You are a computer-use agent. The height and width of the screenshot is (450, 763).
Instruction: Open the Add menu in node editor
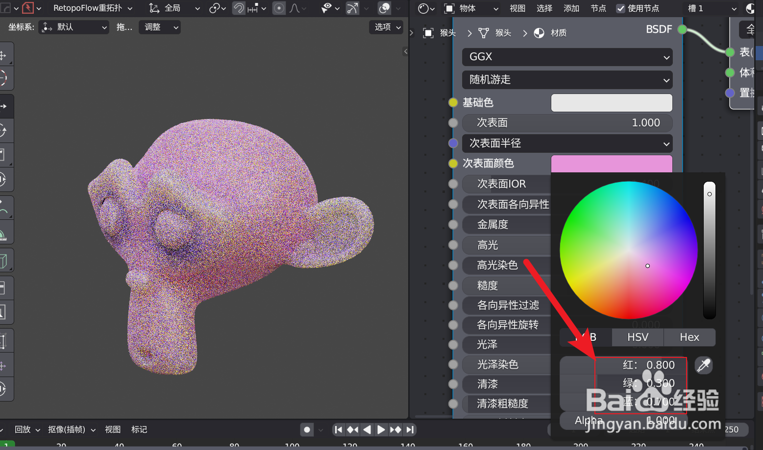(x=571, y=8)
